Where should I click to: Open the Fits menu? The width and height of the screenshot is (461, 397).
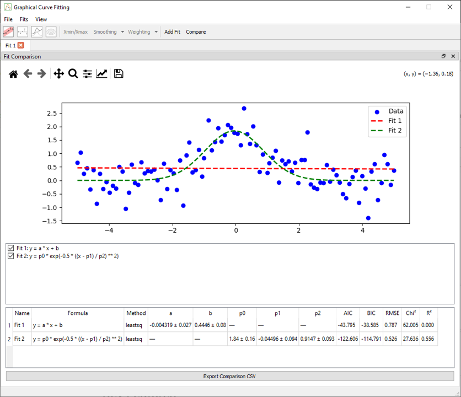click(24, 19)
